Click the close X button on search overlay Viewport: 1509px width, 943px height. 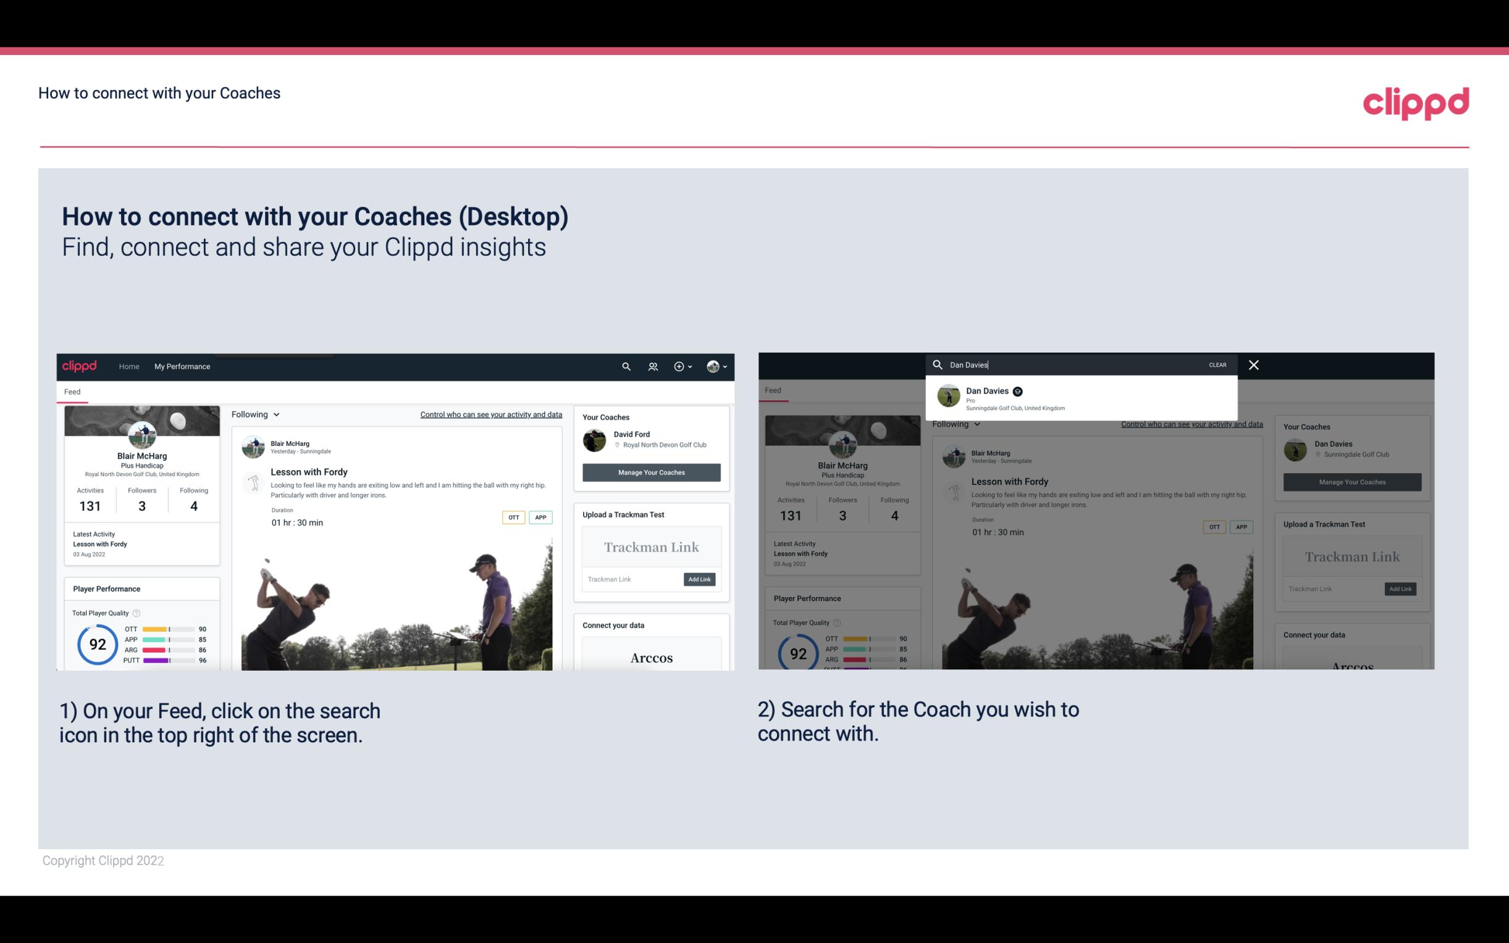(1254, 364)
